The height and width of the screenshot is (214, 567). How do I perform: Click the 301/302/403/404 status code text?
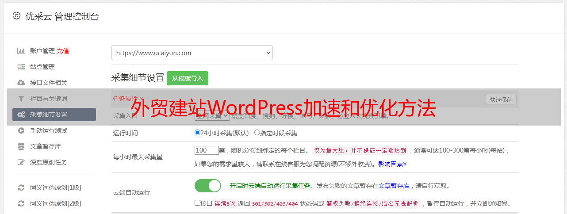[x=274, y=204]
